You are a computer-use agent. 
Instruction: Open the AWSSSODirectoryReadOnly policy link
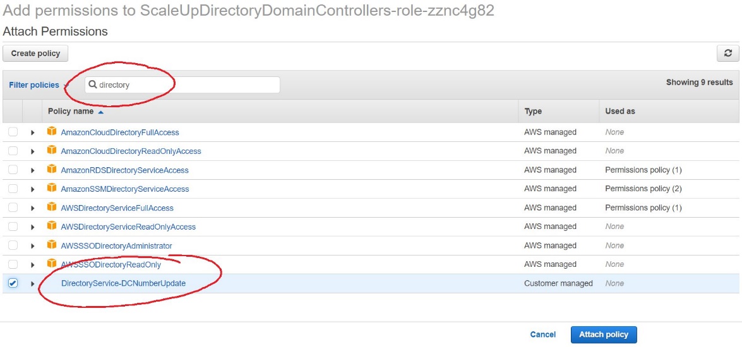(111, 264)
